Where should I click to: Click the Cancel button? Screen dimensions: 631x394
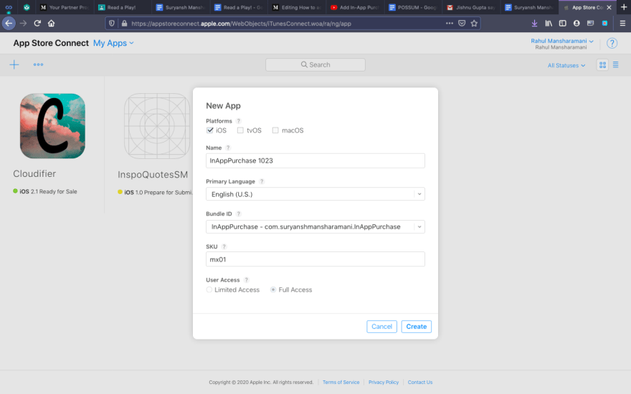coord(381,327)
